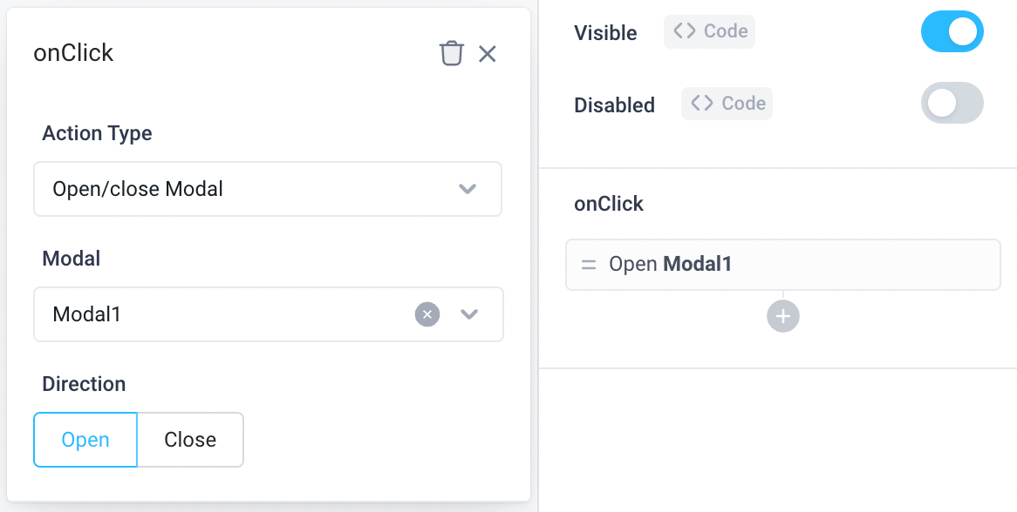Add another action with the plus icon

click(x=782, y=316)
